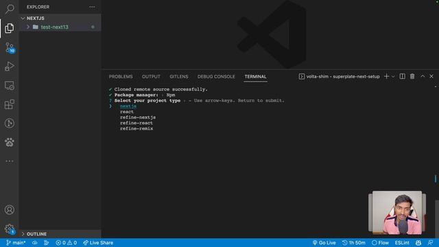The image size is (439, 247).
Task: Click the git graph icon in status bar
Action: (46, 243)
